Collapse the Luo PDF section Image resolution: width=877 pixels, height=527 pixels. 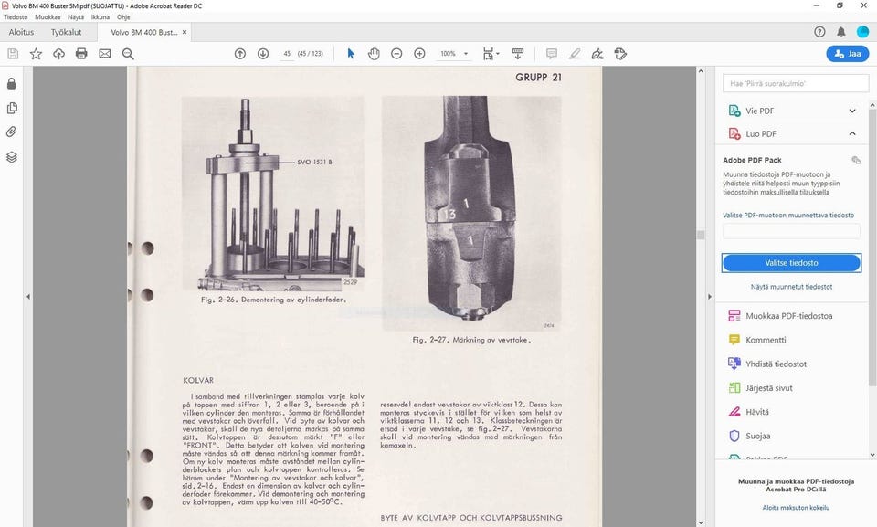click(x=852, y=134)
